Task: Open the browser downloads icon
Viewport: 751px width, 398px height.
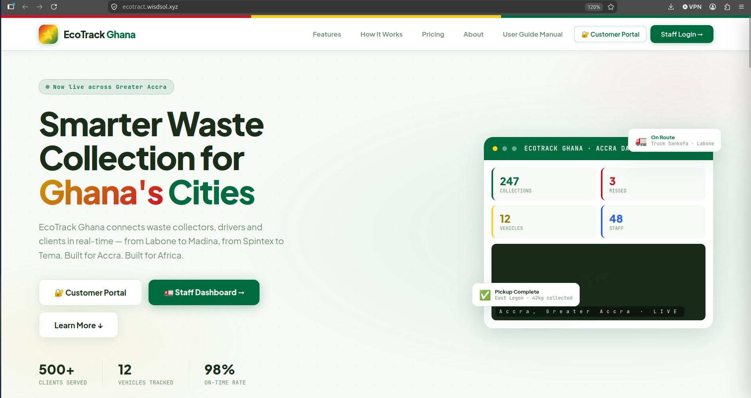Action: (x=671, y=7)
